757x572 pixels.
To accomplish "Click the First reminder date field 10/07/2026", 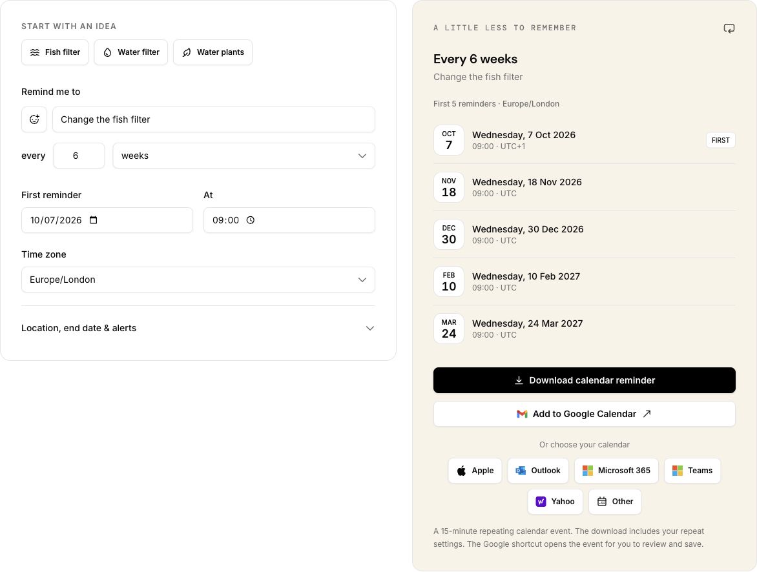I will tap(107, 220).
